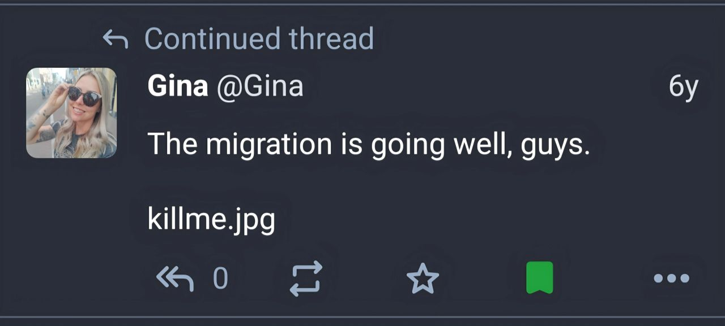The width and height of the screenshot is (725, 326).
Task: Boost Gina's migration post
Action: click(306, 278)
